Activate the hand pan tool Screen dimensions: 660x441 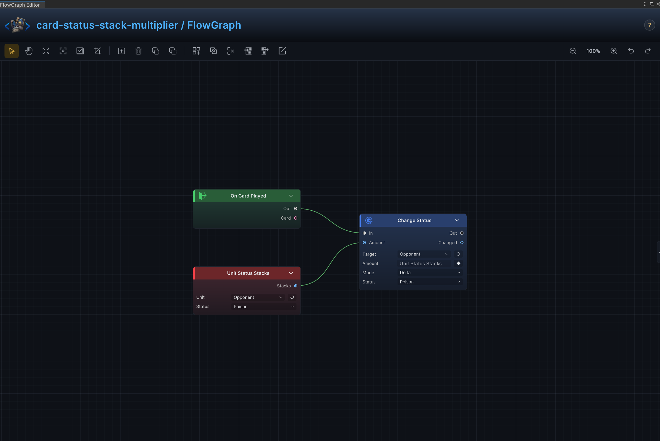(x=29, y=51)
